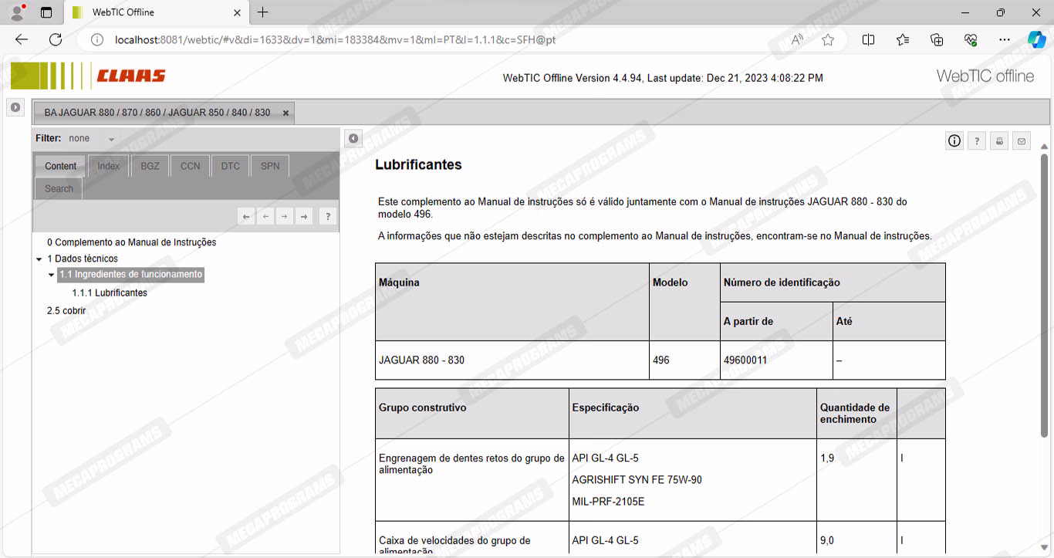This screenshot has width=1054, height=558.
Task: Jump to first topic arrow button
Action: coord(246,217)
